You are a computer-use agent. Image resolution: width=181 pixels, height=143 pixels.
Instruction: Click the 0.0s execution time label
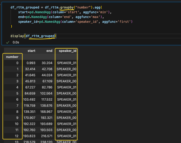click(x=16, y=42)
